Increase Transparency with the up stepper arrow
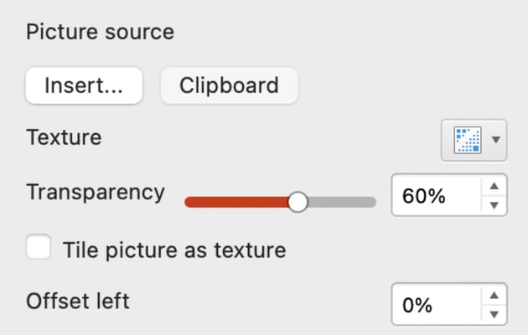The image size is (528, 335). (x=494, y=188)
